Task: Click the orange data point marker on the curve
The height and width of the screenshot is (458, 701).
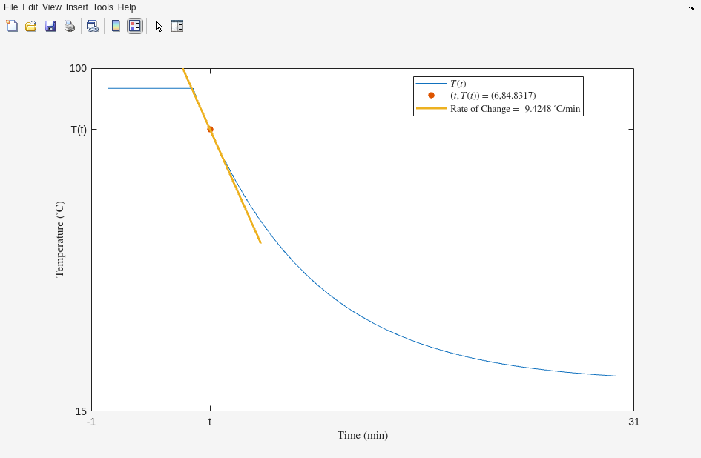Action: click(x=210, y=129)
